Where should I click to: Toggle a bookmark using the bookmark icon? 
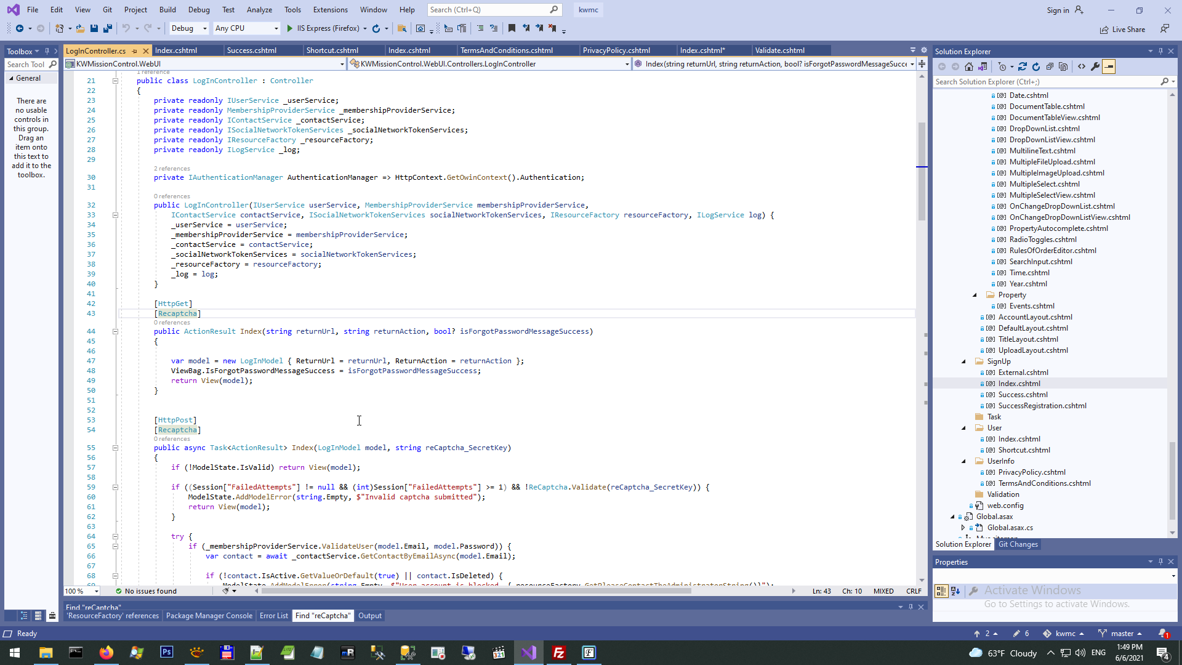512,28
